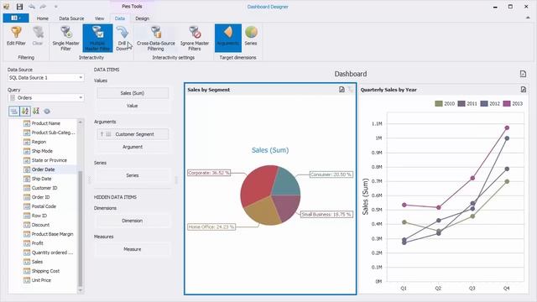
Task: Open the blue application menu button
Action: click(x=16, y=18)
